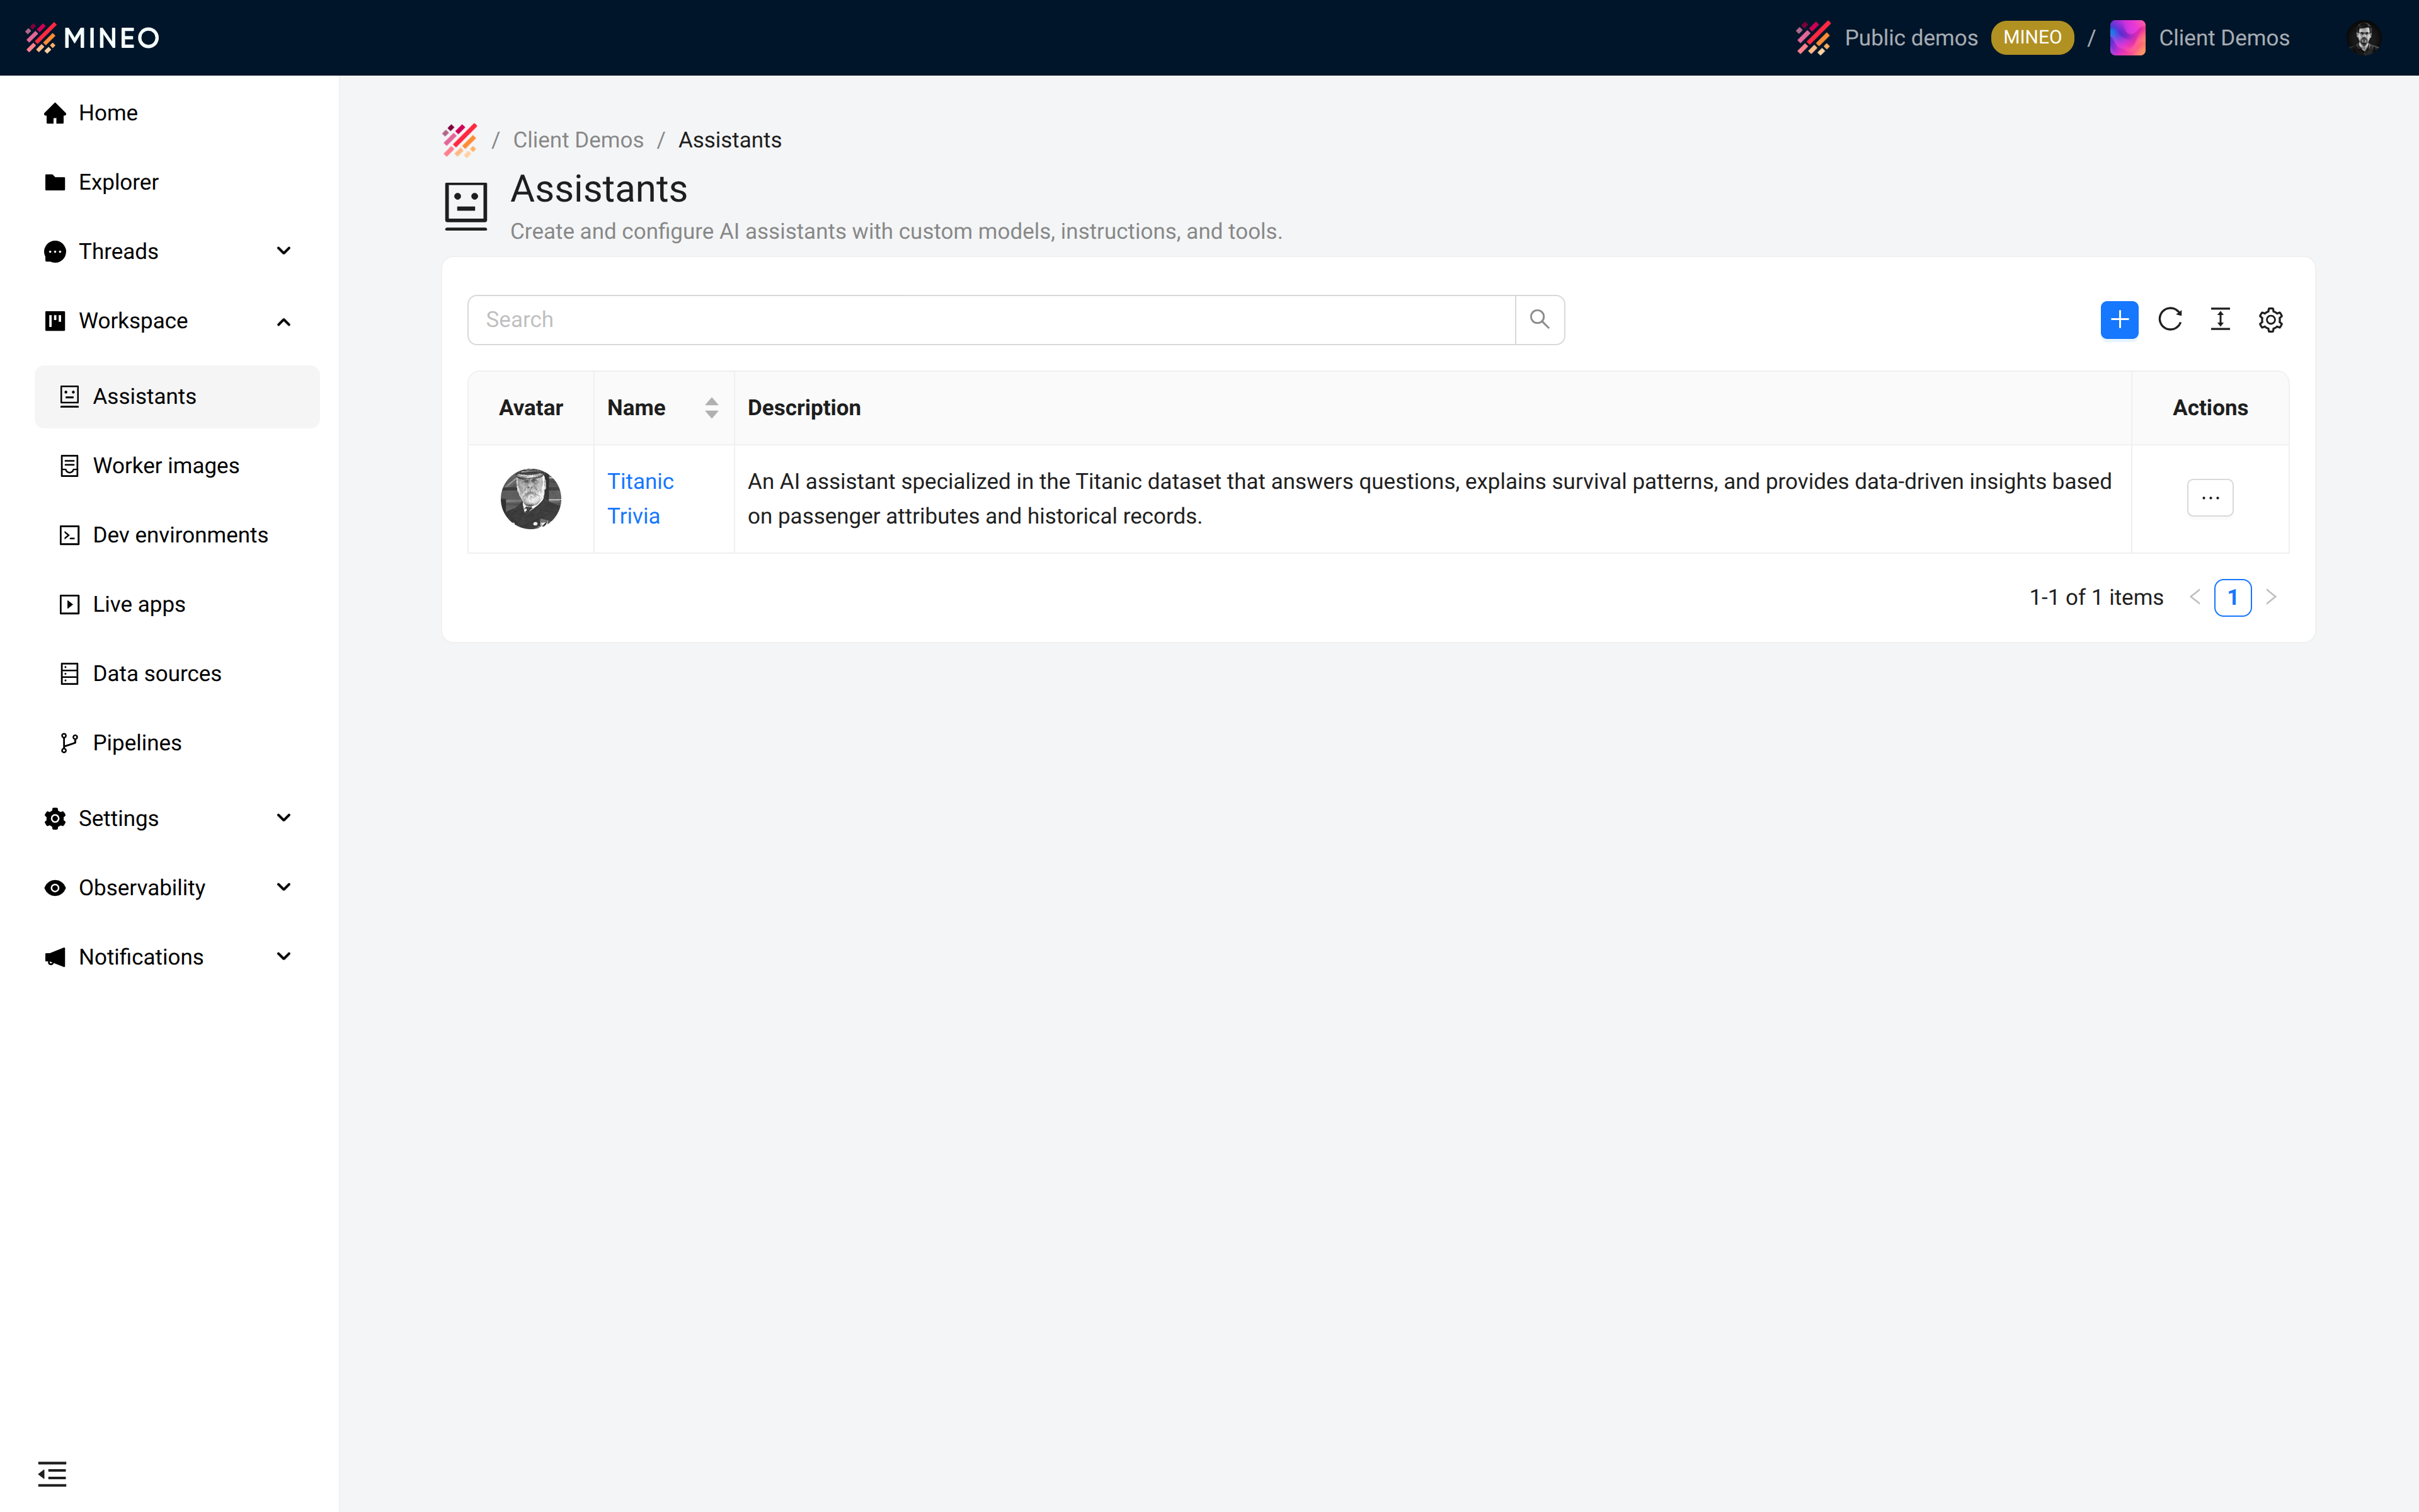Open the table settings gear
Image resolution: width=2419 pixels, height=1512 pixels.
coord(2270,319)
